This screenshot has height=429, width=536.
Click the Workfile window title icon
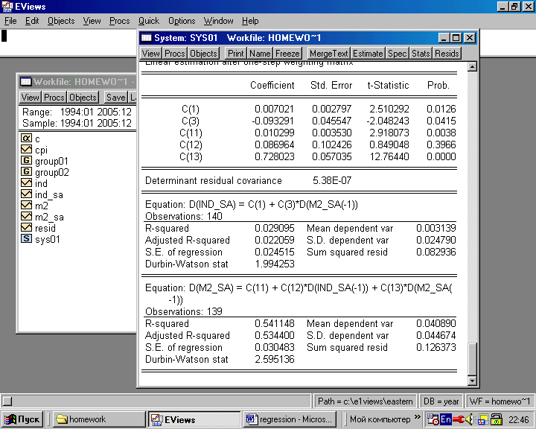[25, 81]
